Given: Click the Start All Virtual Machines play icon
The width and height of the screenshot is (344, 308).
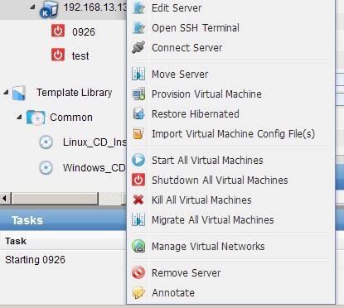Looking at the screenshot, I should click(x=138, y=160).
